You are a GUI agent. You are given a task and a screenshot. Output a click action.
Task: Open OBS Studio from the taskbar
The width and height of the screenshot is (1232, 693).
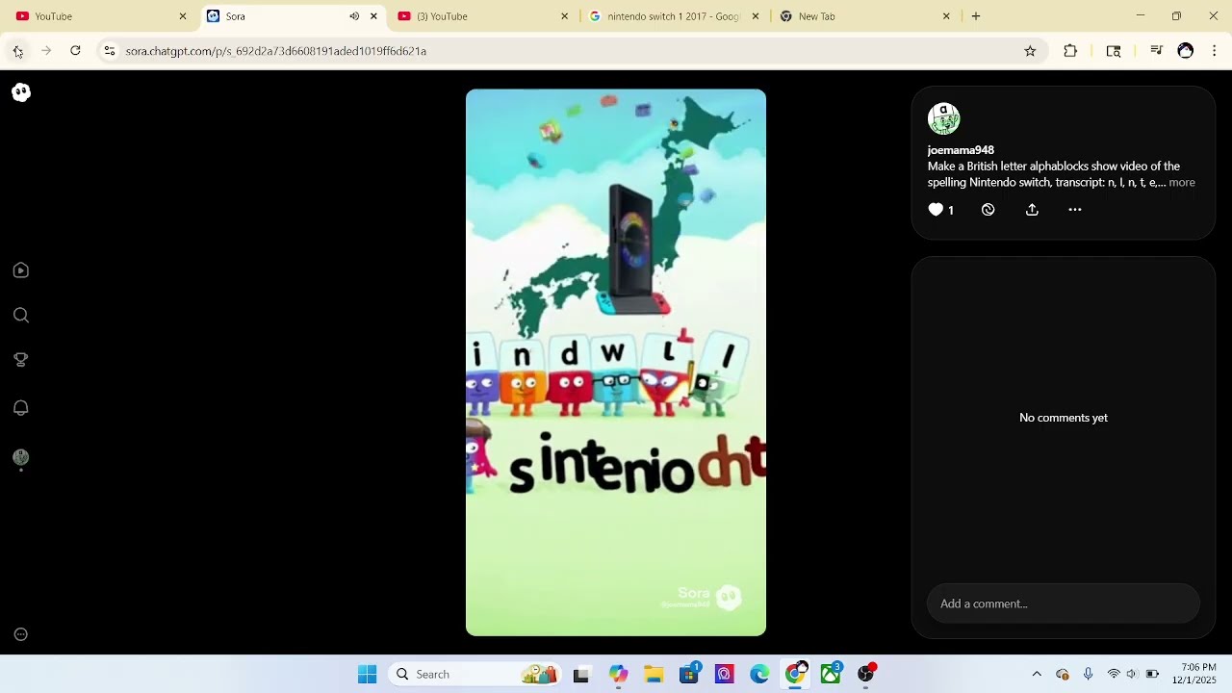coord(866,675)
